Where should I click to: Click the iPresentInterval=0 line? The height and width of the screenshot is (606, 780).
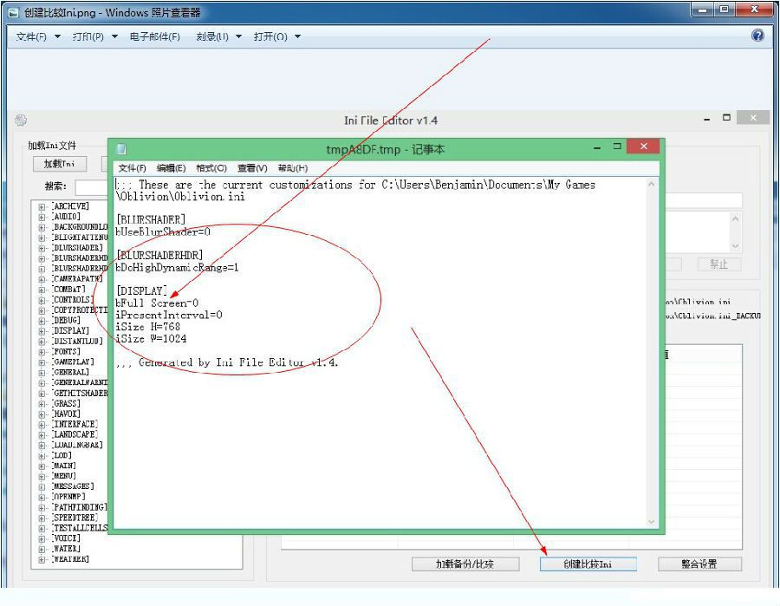coord(169,315)
